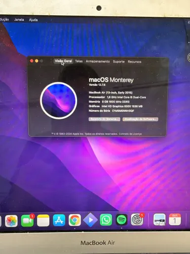Click the 1,6 GHz Intel Core i5 Dual-Core text
Viewport: 190px width, 254px height.
point(126,97)
